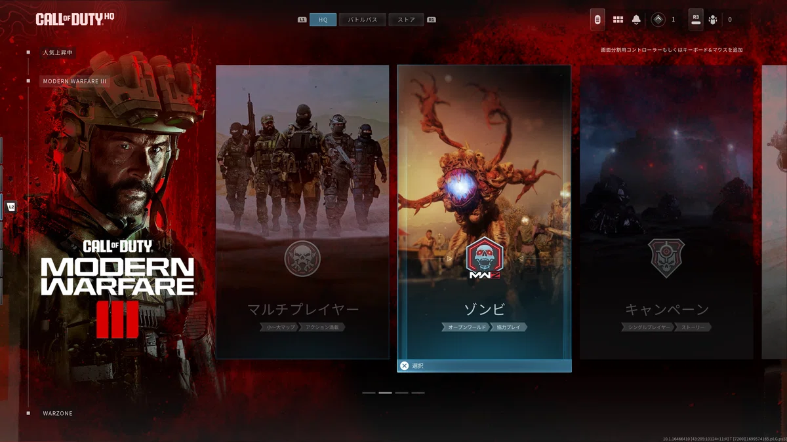Click the R1 bumper indicator
Screen dimensions: 787x442
(432, 20)
